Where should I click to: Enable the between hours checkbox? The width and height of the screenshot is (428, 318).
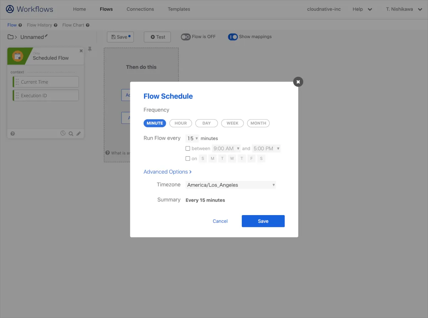click(188, 148)
